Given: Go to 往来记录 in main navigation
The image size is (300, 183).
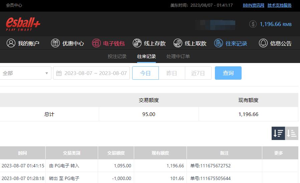Looking at the screenshot, I should 231,43.
